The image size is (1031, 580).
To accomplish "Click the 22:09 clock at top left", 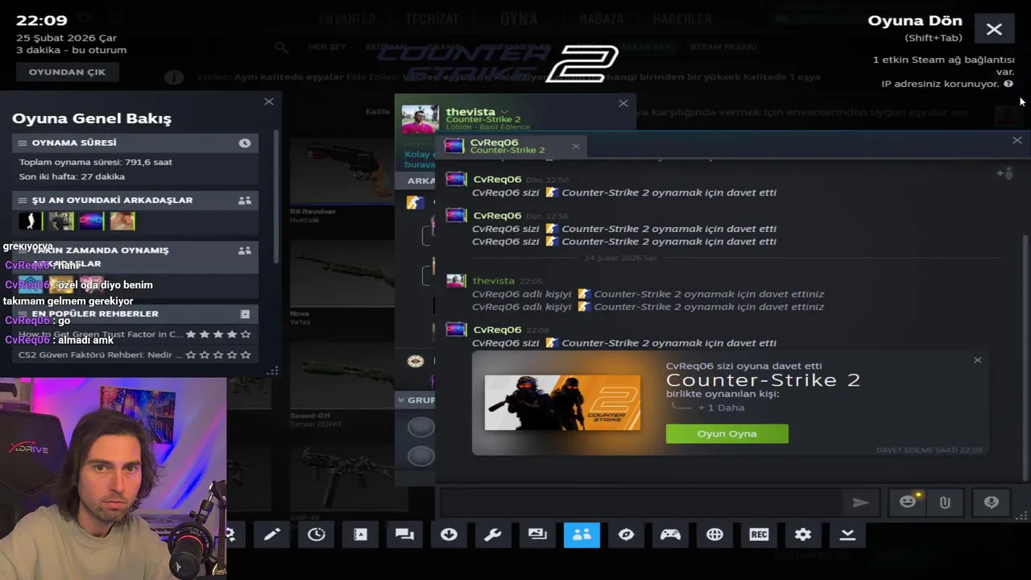I will [42, 19].
